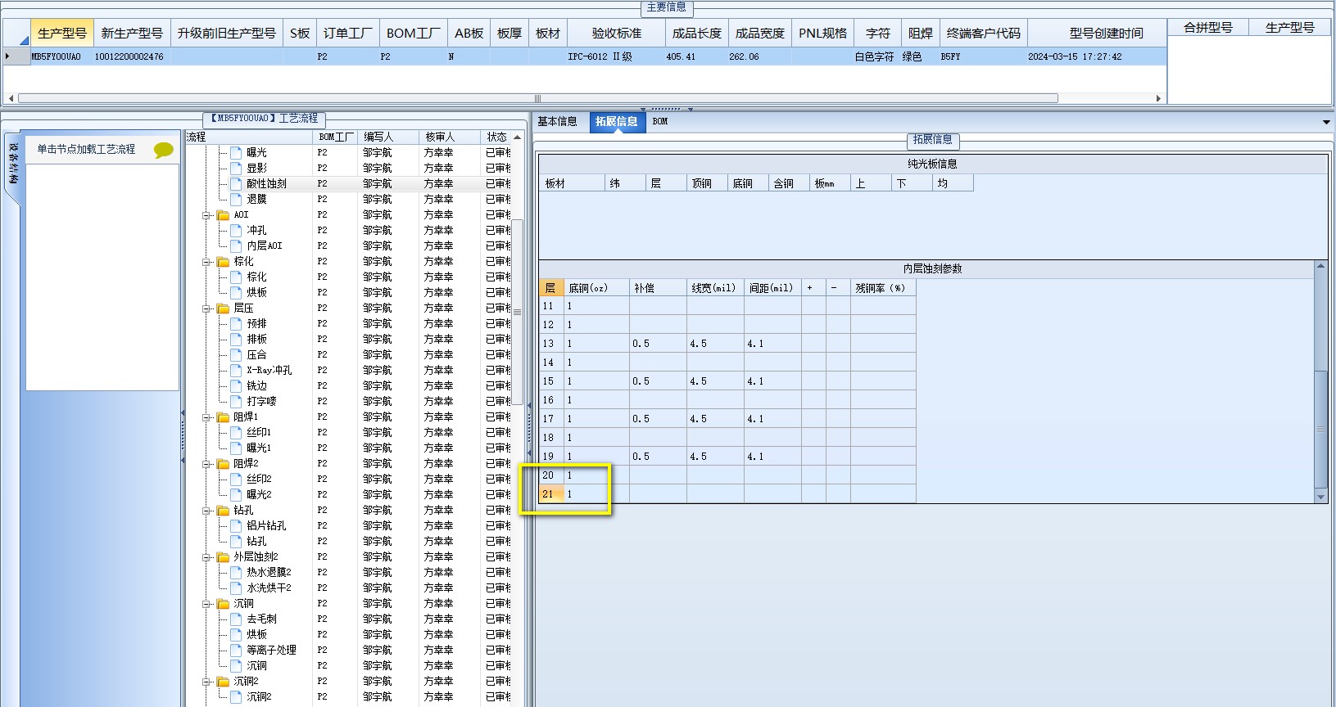1336x707 pixels.
Task: Collapse the 阻焊2 tree node
Action: tap(206, 464)
